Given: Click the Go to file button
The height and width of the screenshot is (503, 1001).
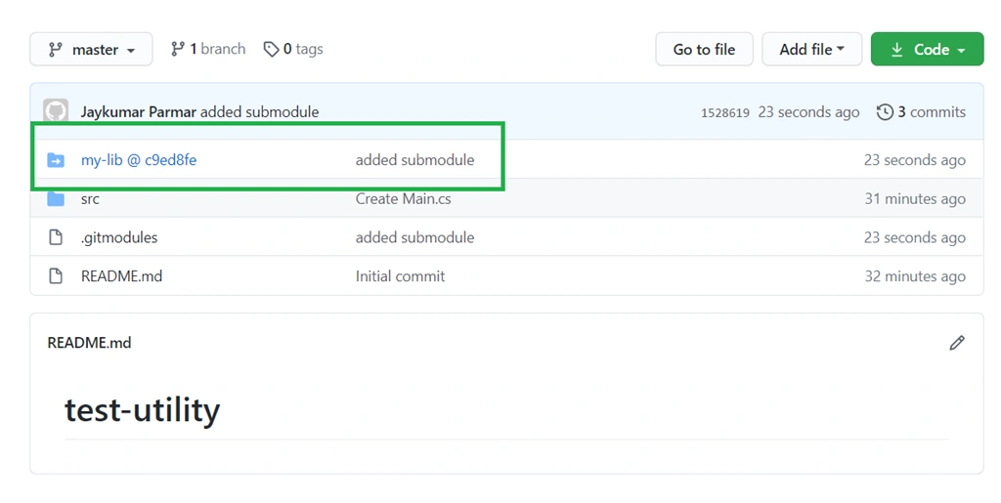Looking at the screenshot, I should pos(704,49).
